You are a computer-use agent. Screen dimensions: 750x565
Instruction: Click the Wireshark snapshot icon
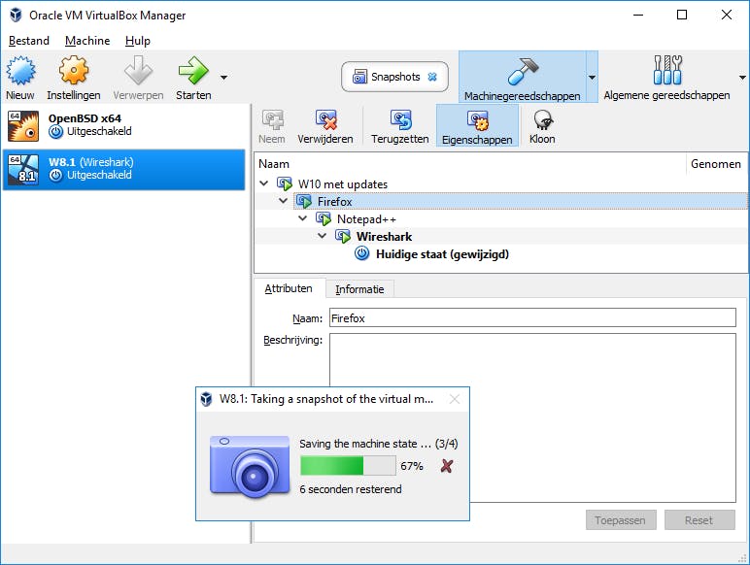343,236
